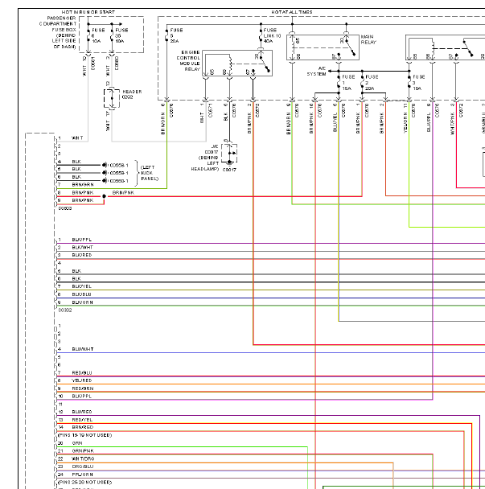
Task: Click the "WHT/ORG" wire label
Action: tap(83, 458)
